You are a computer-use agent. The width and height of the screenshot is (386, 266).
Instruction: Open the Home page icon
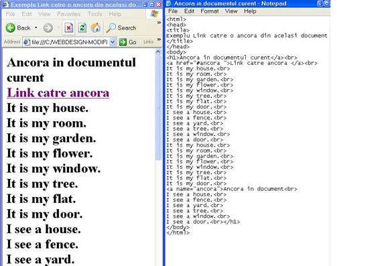(x=96, y=27)
